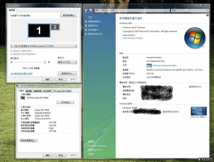Click the shield icon beside 進階系統設定(A)
This screenshot has height=162, width=214.
(x=86, y=34)
